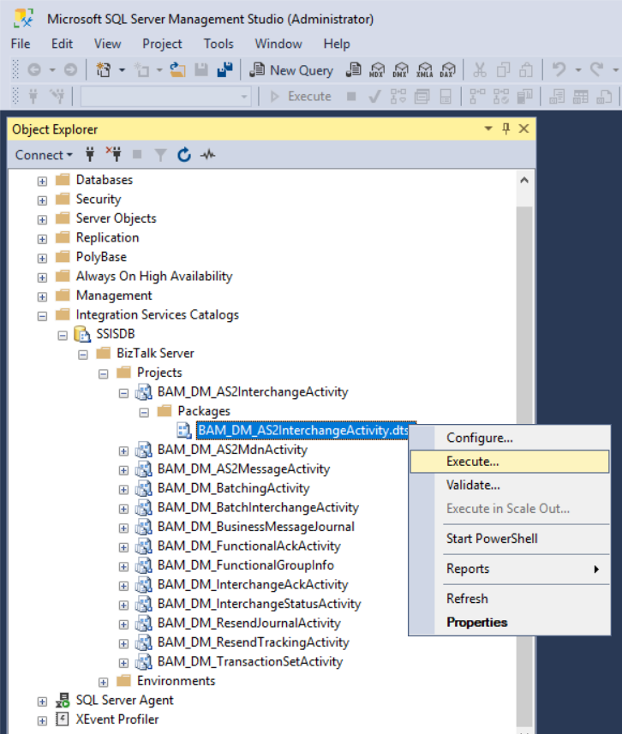This screenshot has height=734, width=622.
Task: Select the BAM_DM_FunctionalGroupInfo project
Action: tap(245, 565)
